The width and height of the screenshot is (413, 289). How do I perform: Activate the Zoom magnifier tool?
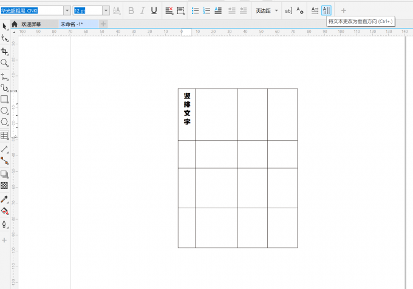coord(4,63)
